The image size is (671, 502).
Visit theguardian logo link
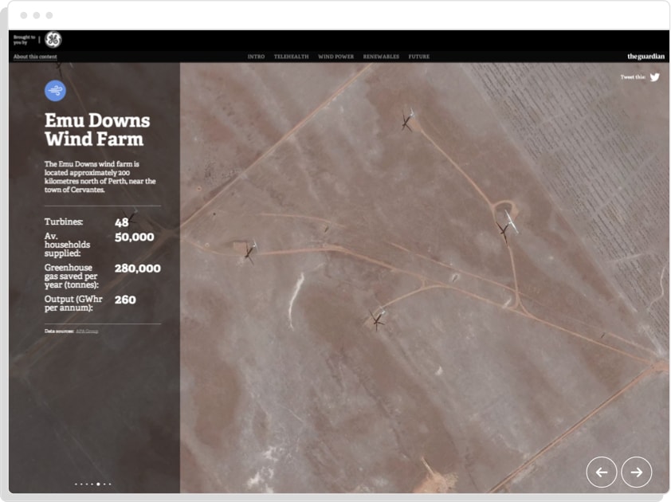point(645,57)
